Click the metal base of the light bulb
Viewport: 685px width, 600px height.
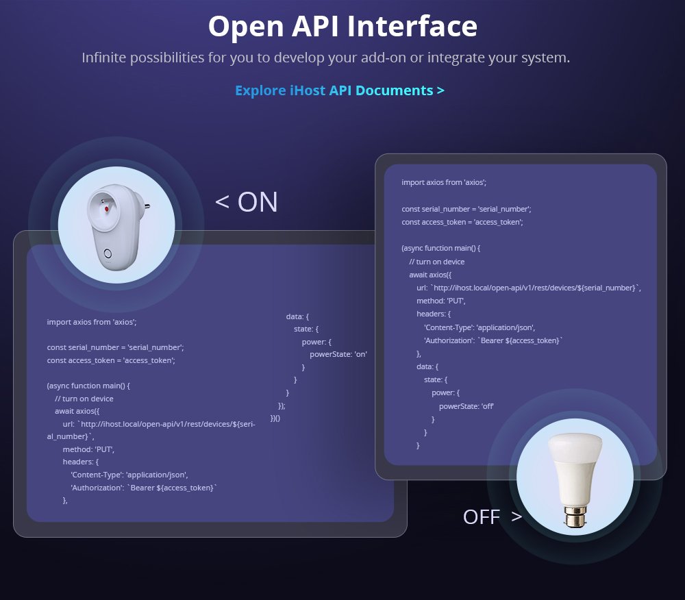click(575, 517)
